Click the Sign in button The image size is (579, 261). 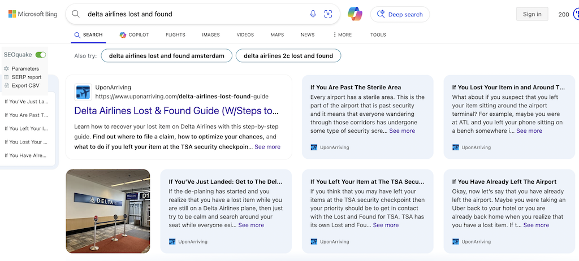(x=532, y=14)
